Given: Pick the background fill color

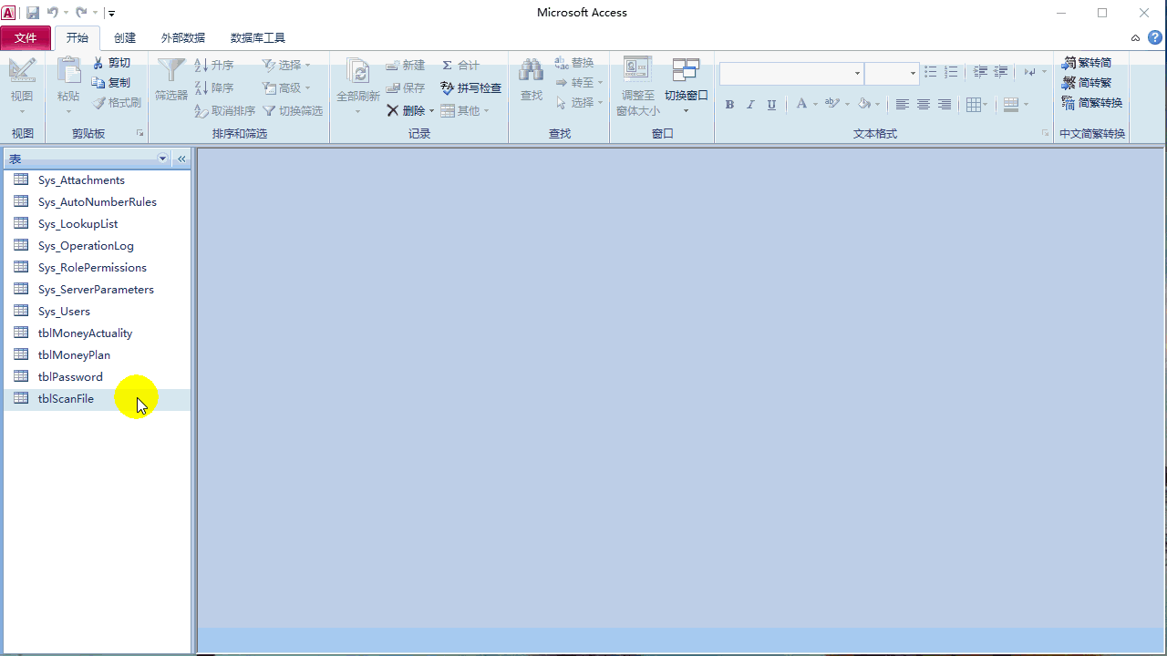Looking at the screenshot, I should (864, 105).
